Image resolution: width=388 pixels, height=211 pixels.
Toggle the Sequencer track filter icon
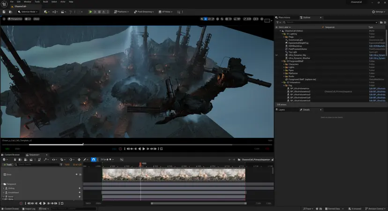[61, 165]
